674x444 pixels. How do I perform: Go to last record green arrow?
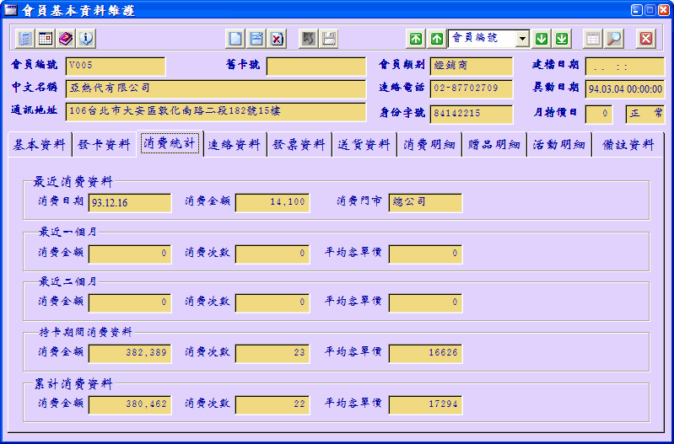click(562, 39)
